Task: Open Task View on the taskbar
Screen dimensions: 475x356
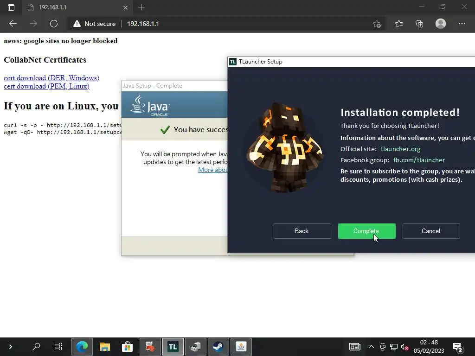Action: [x=58, y=347]
